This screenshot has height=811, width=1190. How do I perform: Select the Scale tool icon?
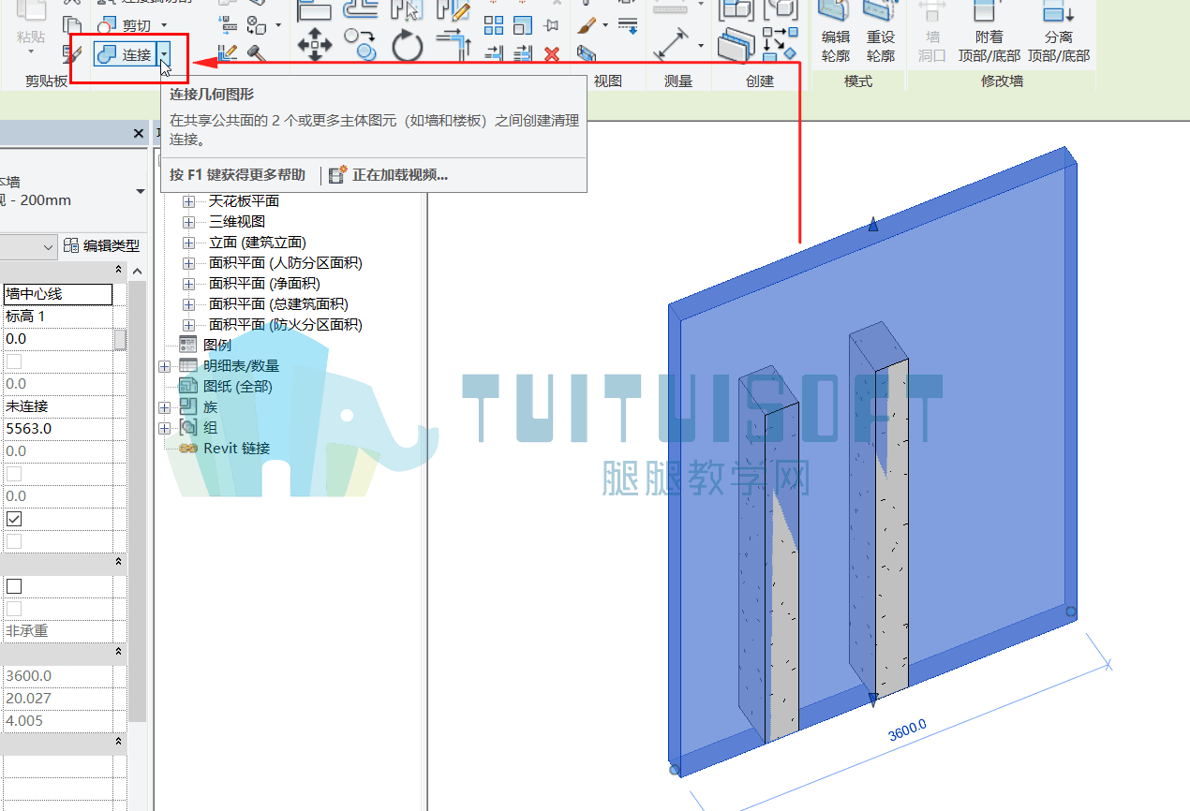click(523, 25)
